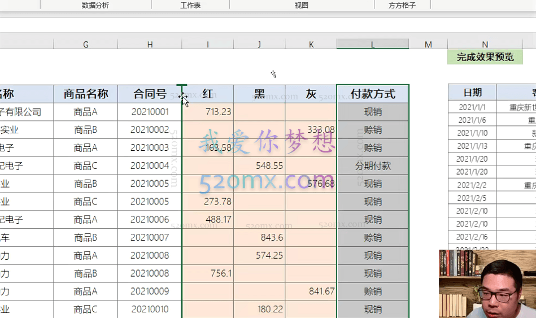This screenshot has width=536, height=318.
Task: Select the 合同号 header cell
Action: 150,94
